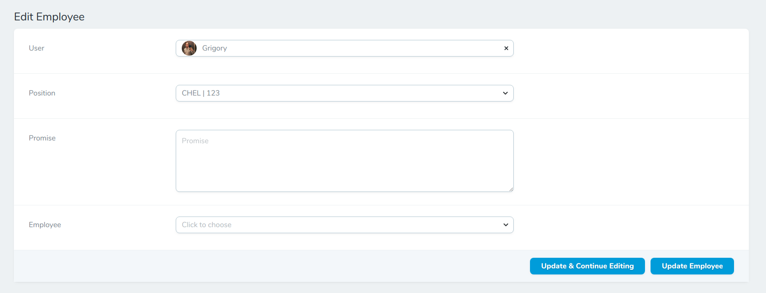This screenshot has width=766, height=293.
Task: Click the grey footer bar left of buttons
Action: click(269, 266)
